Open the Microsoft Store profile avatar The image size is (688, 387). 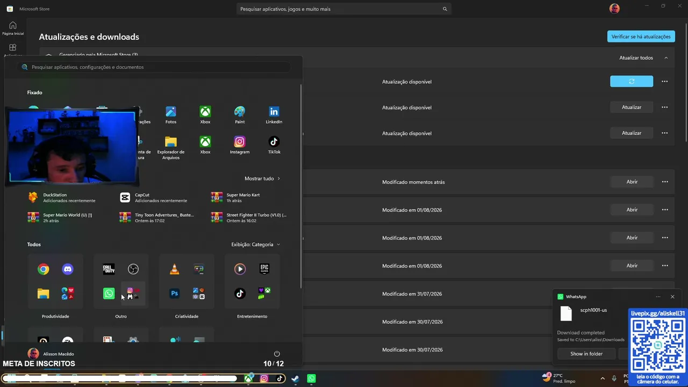point(614,9)
